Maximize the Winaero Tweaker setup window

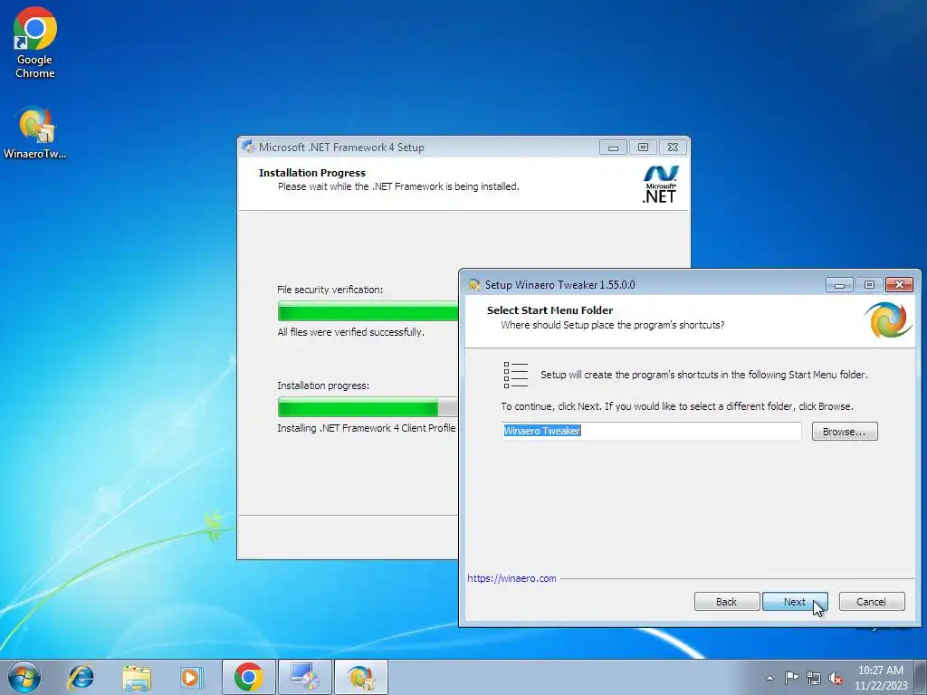[869, 285]
